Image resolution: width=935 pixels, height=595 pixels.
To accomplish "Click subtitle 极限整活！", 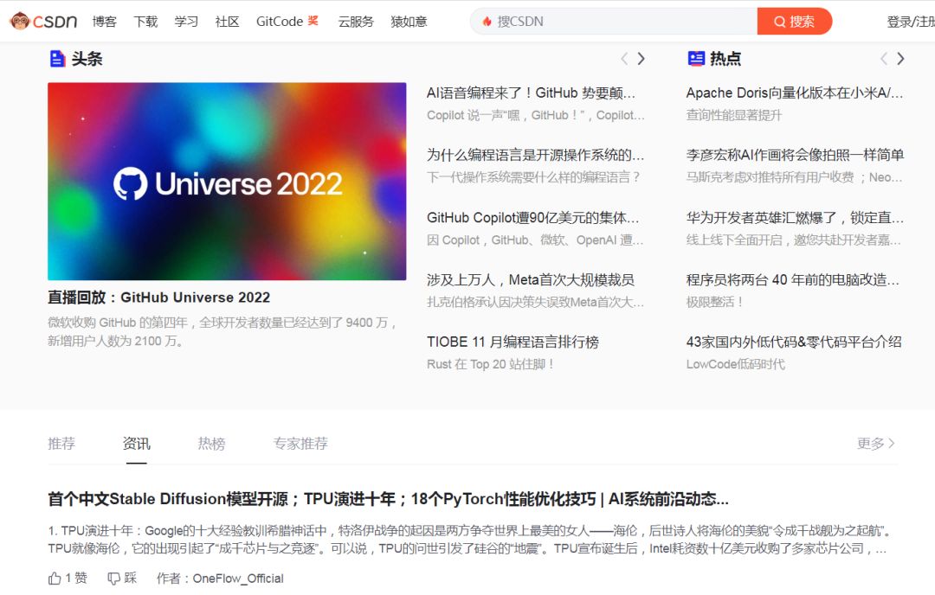I will (714, 302).
